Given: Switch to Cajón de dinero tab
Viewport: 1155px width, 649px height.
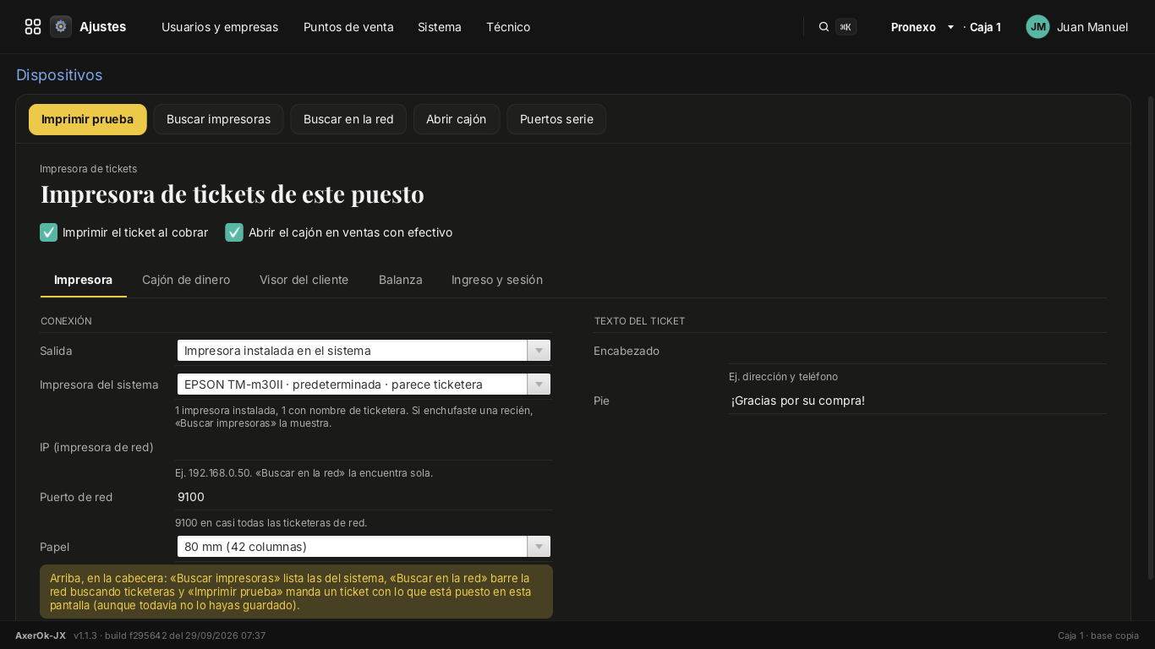Looking at the screenshot, I should point(186,280).
